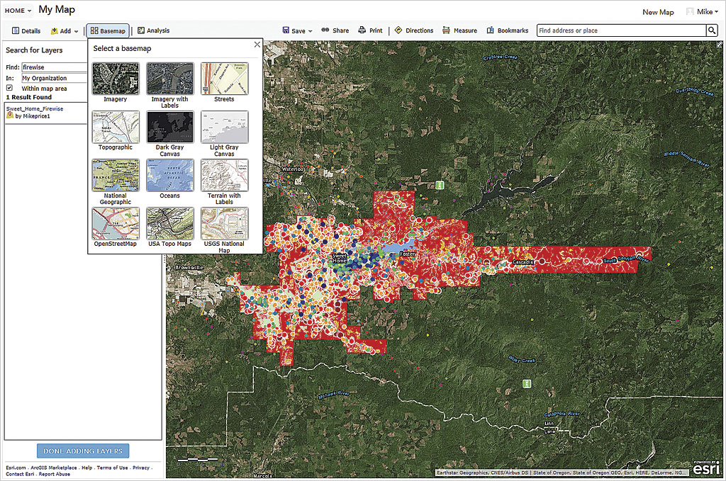726x481 pixels.
Task: Select the Topographic basemap thumbnail
Action: pos(115,127)
